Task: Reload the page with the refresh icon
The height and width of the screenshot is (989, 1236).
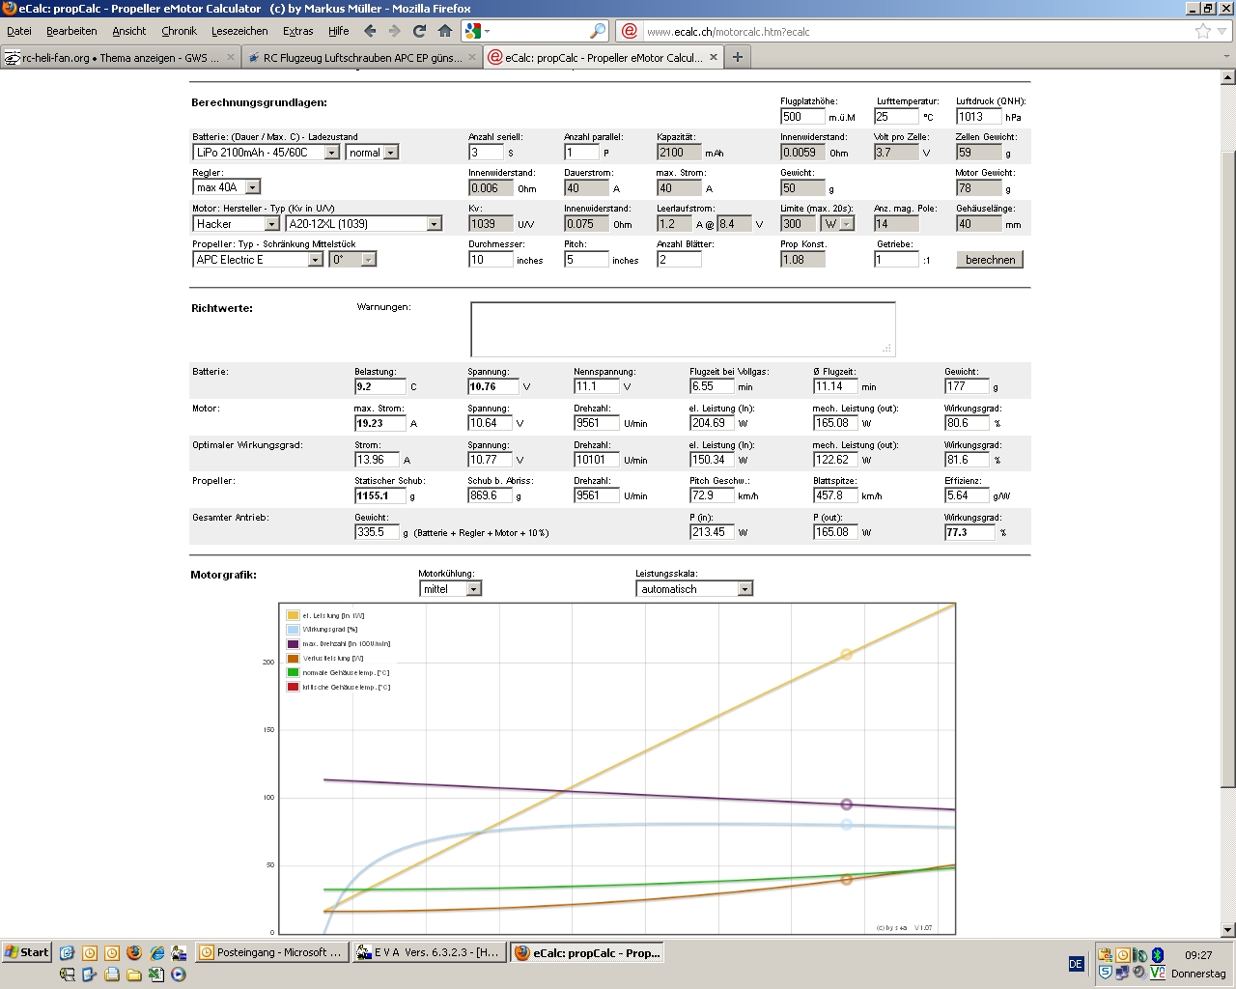Action: tap(420, 31)
